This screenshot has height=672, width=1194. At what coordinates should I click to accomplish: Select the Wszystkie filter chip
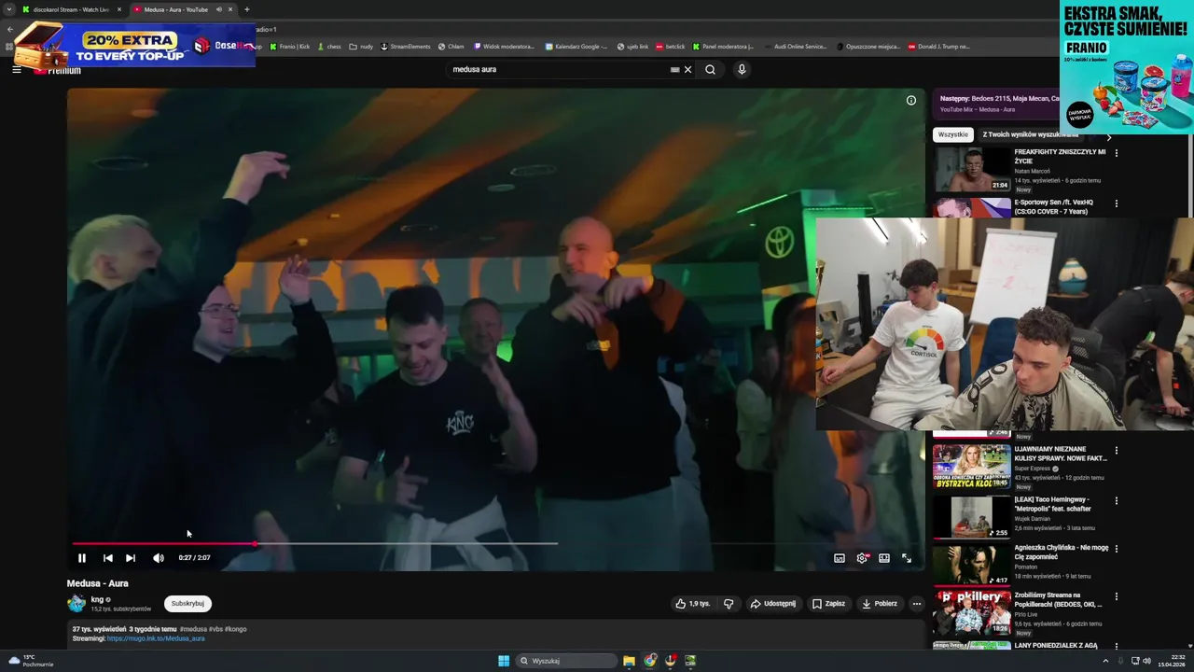tap(953, 134)
